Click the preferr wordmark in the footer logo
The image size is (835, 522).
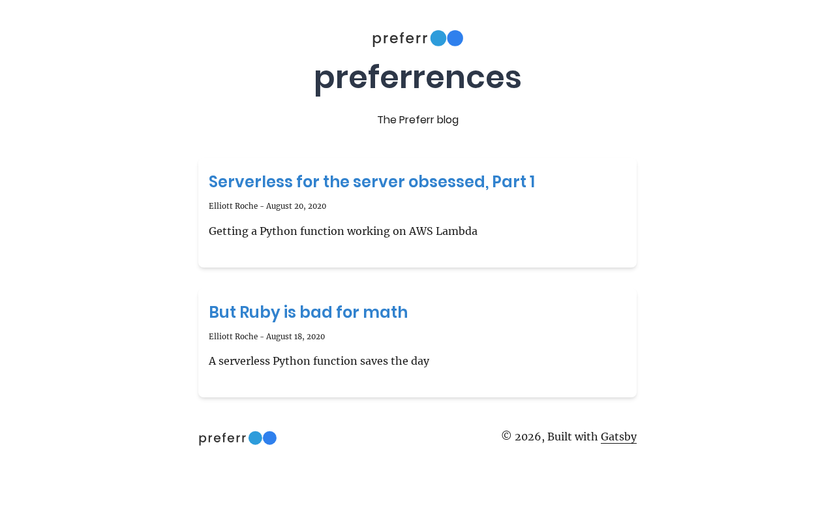(x=222, y=438)
